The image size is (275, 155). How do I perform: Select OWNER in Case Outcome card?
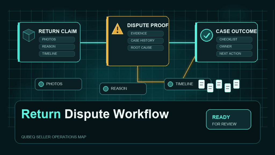234,47
